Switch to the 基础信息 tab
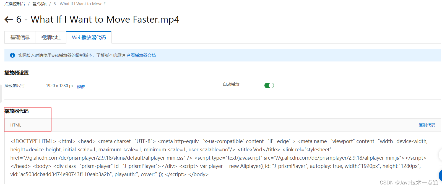 click(x=20, y=37)
